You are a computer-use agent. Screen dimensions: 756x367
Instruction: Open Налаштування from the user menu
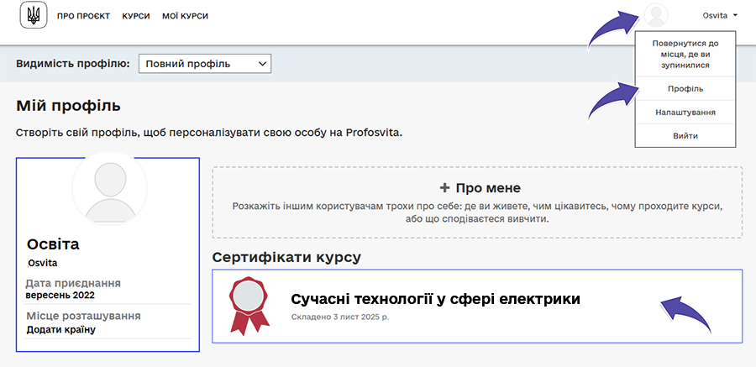685,113
